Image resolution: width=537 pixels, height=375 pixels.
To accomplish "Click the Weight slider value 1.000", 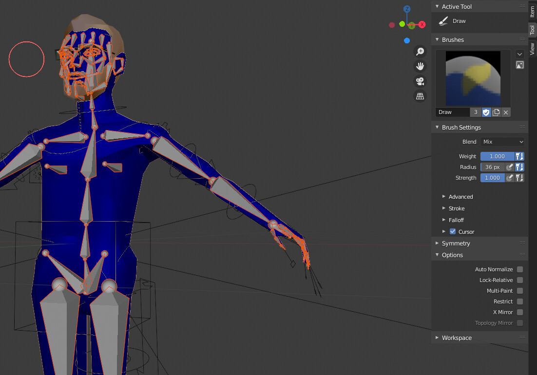I will pyautogui.click(x=497, y=156).
